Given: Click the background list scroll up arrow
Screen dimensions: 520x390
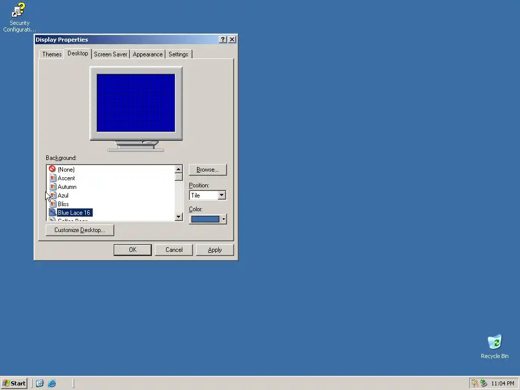Looking at the screenshot, I should coord(178,169).
